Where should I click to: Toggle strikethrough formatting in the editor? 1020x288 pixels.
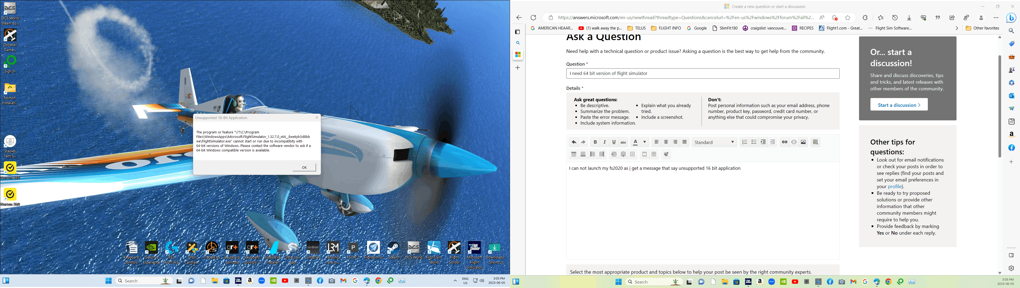click(x=623, y=142)
